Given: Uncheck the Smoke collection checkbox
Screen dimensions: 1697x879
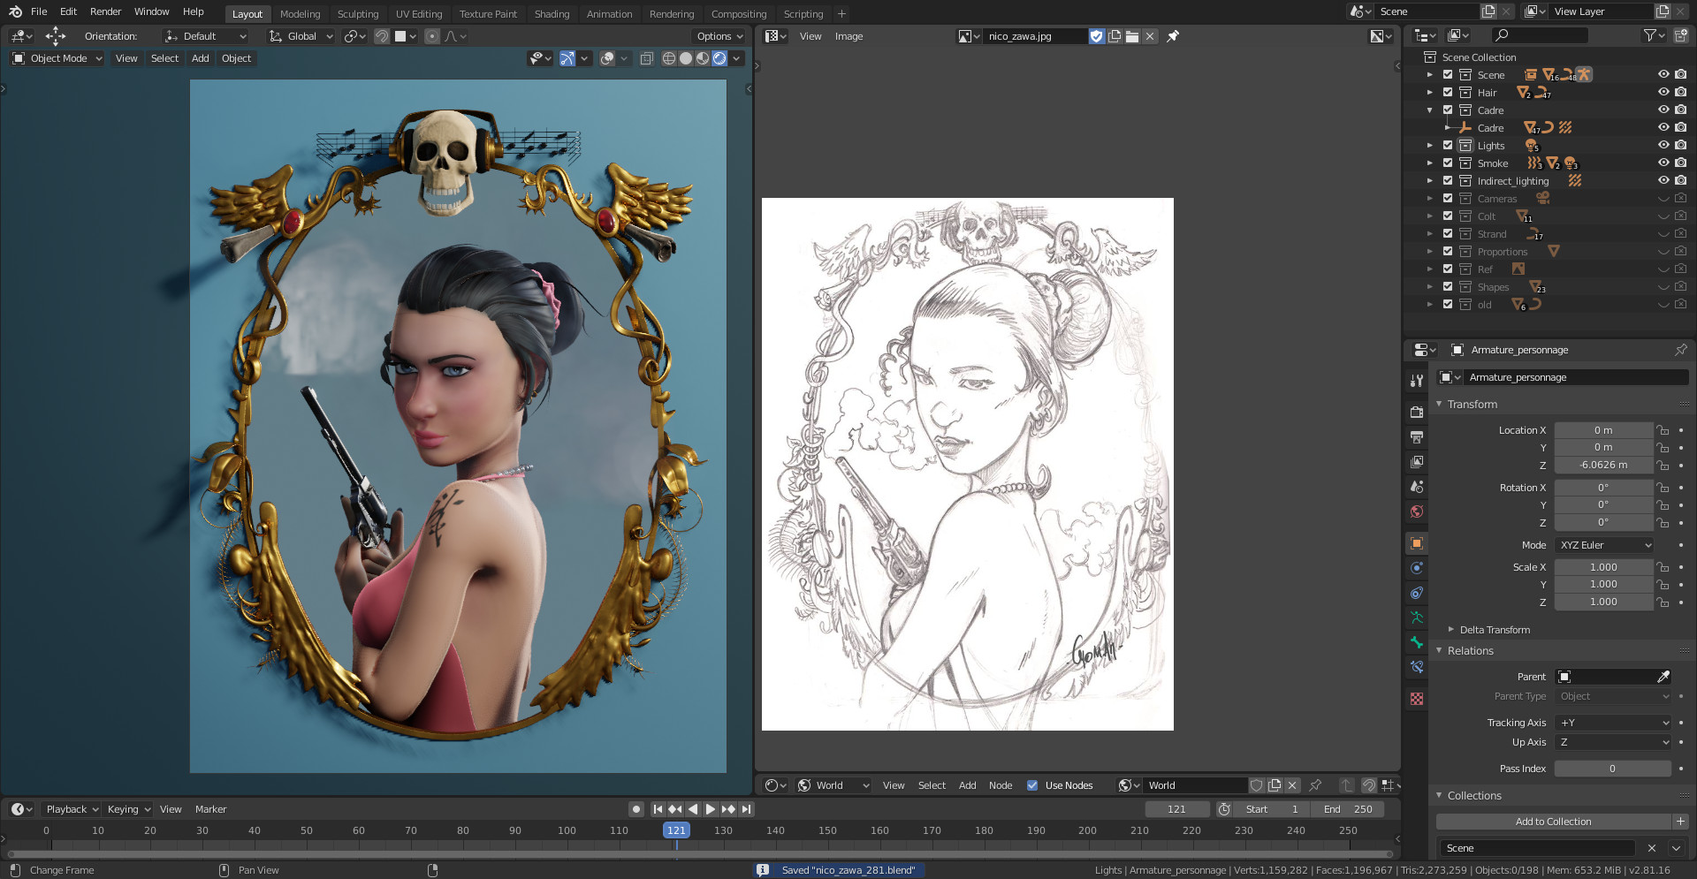Looking at the screenshot, I should (x=1448, y=163).
